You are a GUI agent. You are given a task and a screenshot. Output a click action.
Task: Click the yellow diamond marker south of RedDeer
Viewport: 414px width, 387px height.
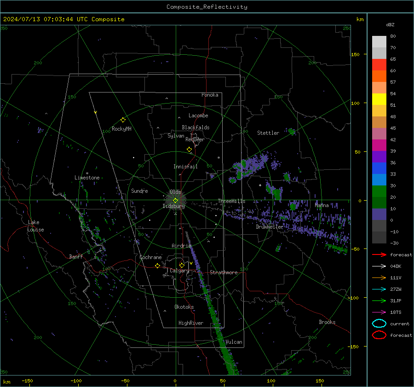pos(189,149)
